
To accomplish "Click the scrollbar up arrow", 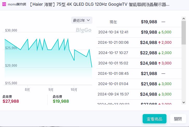I will pyautogui.click(x=184, y=19).
